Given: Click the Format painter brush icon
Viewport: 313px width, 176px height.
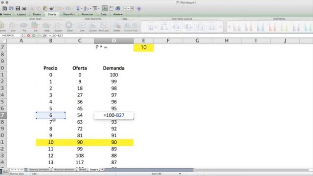Looking at the screenshot, I should click(x=52, y=8).
